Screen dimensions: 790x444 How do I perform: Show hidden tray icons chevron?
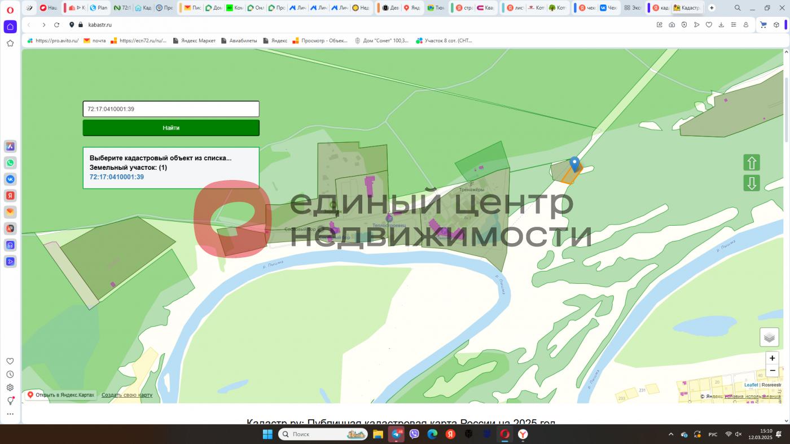671,434
